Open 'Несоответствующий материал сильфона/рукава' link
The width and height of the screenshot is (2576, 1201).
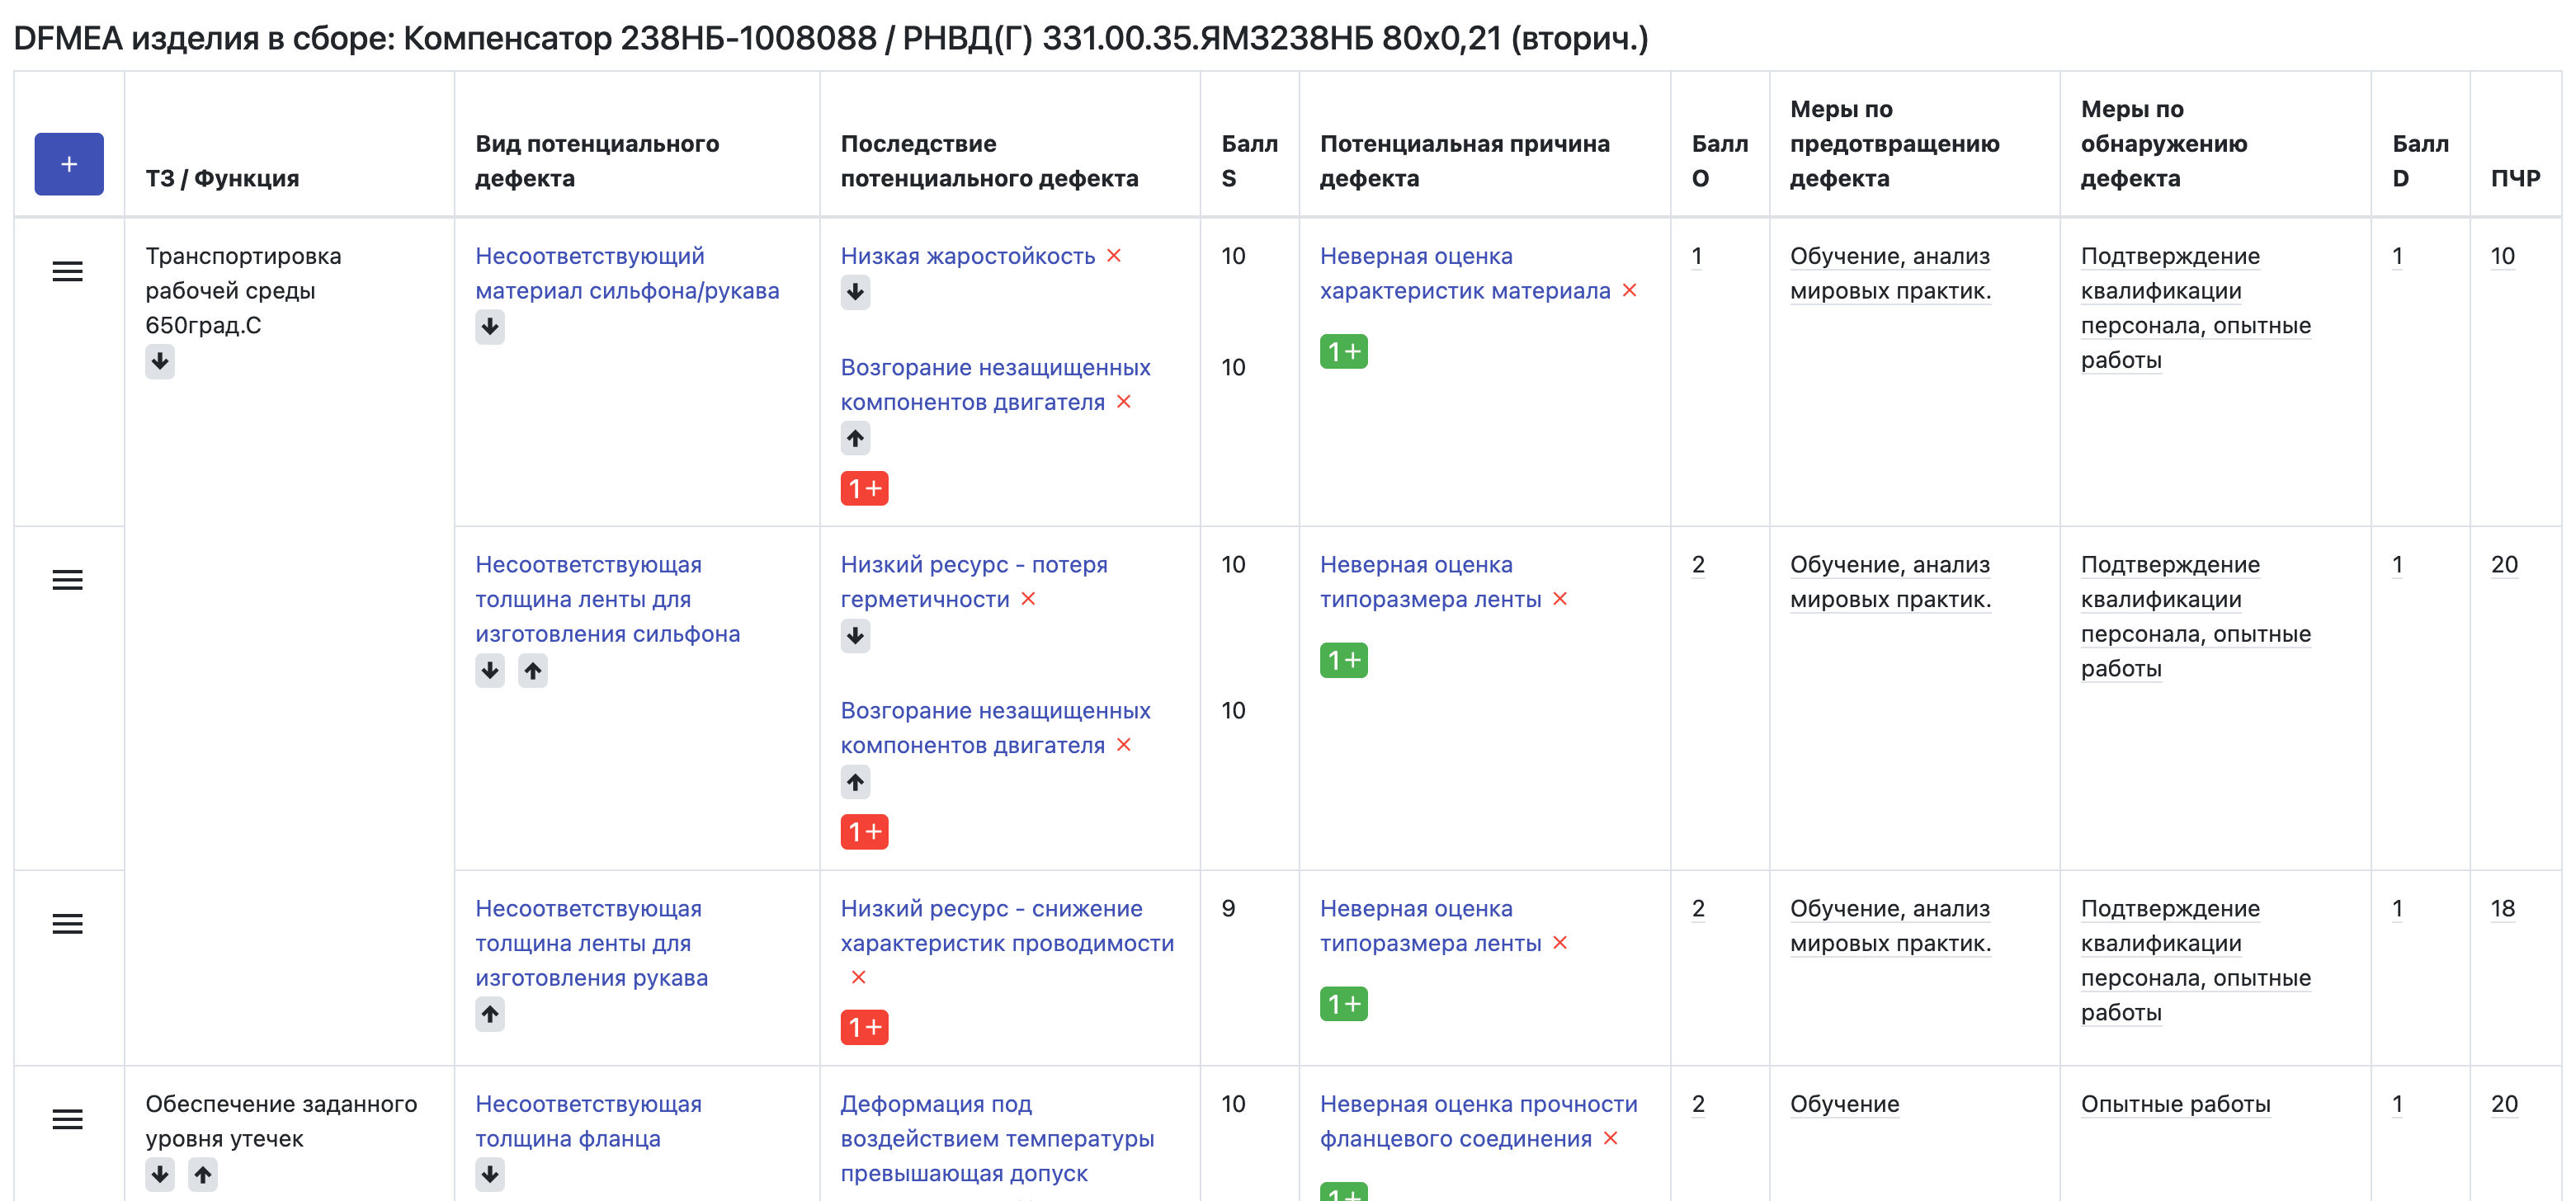click(x=627, y=273)
